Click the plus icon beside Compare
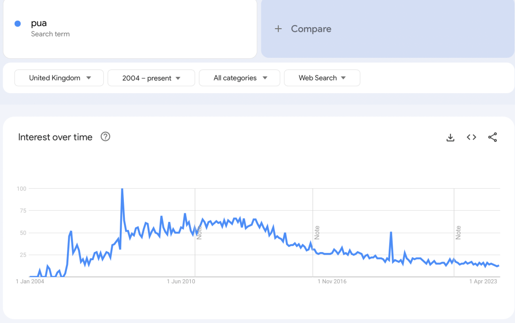This screenshot has height=323, width=515. point(278,29)
